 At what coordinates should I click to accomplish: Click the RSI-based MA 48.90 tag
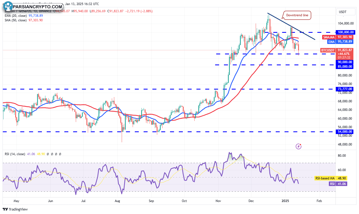331,178
